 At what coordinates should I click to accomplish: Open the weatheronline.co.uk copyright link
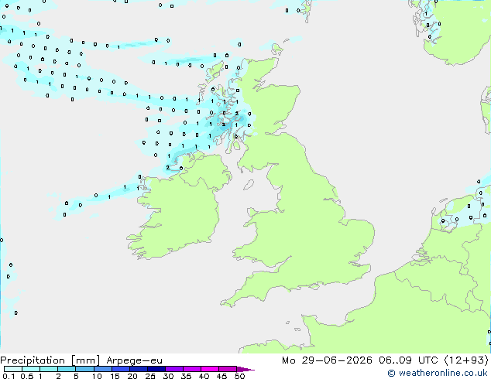[x=438, y=373]
